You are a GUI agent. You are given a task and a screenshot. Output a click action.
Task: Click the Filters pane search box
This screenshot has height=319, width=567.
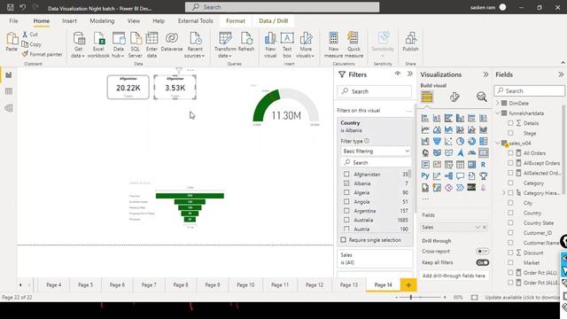tap(375, 91)
